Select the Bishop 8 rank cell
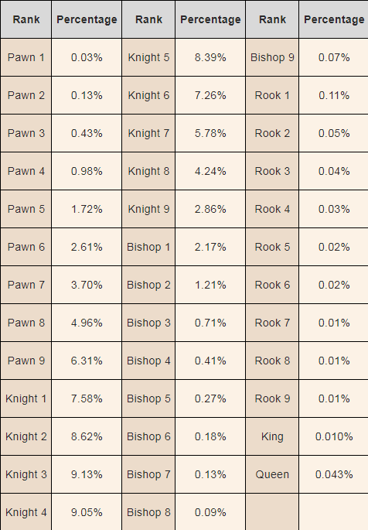368x530 pixels. point(148,512)
